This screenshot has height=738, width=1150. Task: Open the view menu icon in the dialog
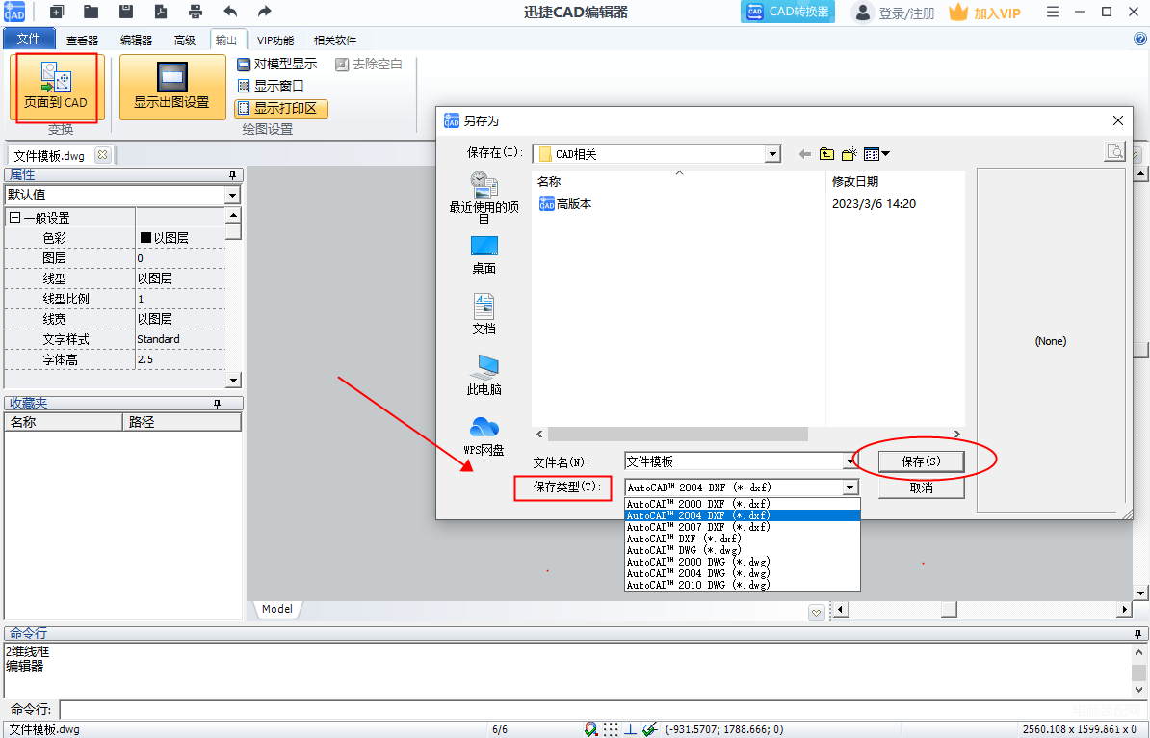point(876,154)
